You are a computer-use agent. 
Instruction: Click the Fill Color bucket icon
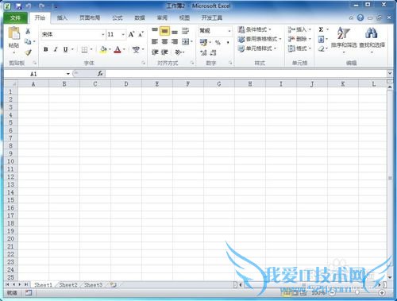[x=103, y=49]
